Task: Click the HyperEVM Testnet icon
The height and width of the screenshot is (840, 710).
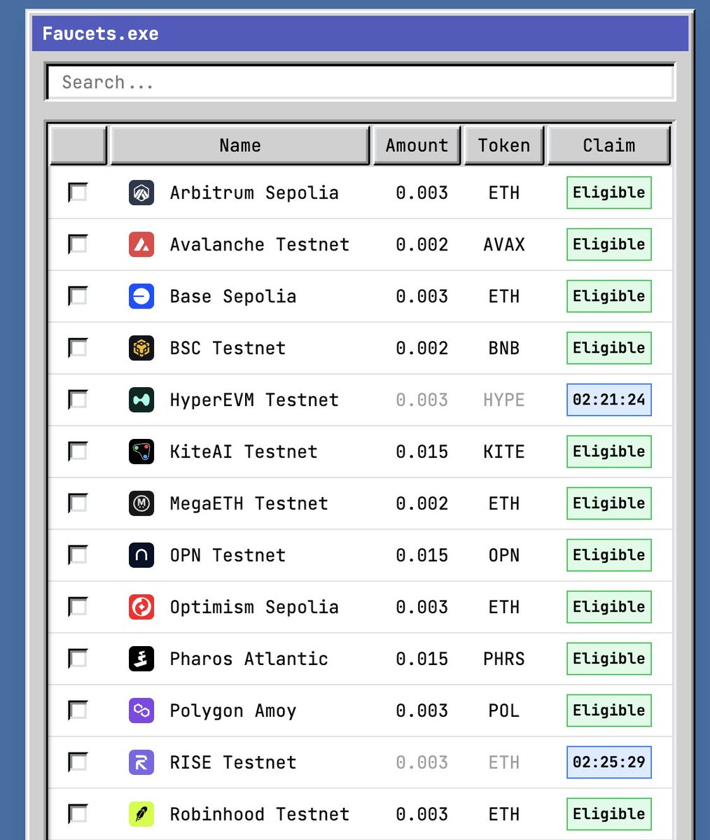Action: click(x=141, y=400)
